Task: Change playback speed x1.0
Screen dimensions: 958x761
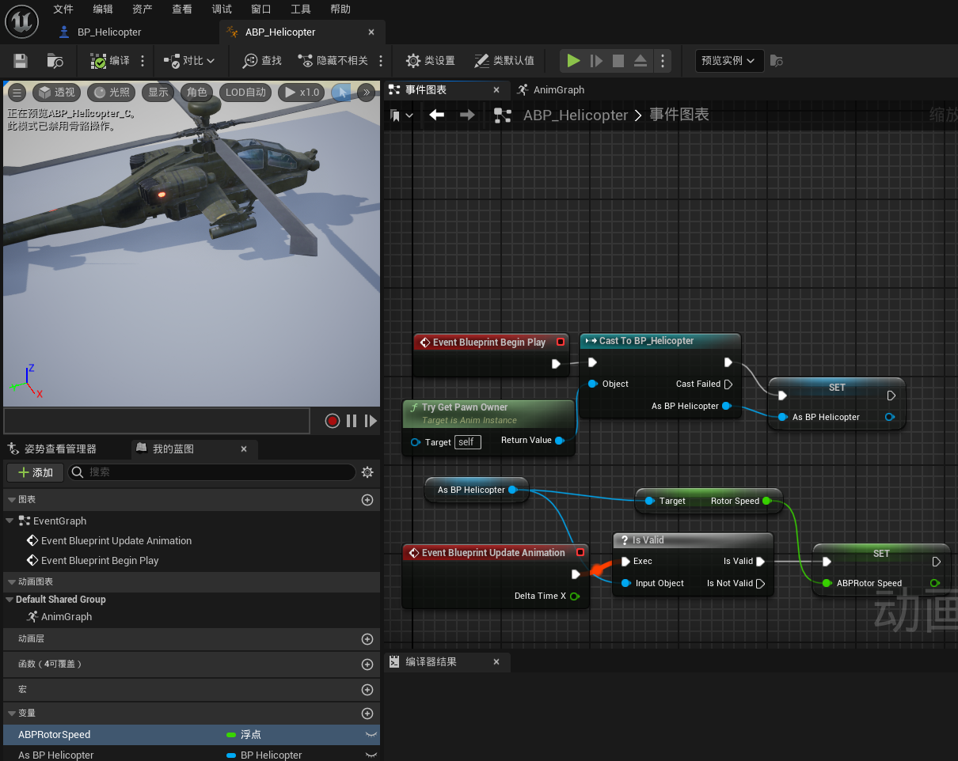Action: coord(302,93)
